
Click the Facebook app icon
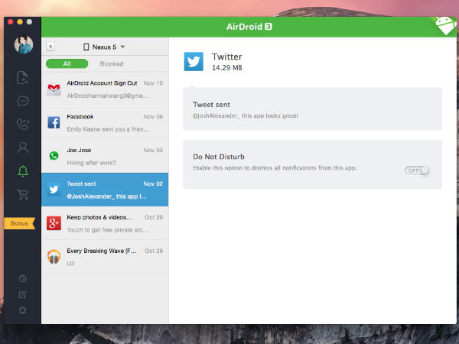54,122
